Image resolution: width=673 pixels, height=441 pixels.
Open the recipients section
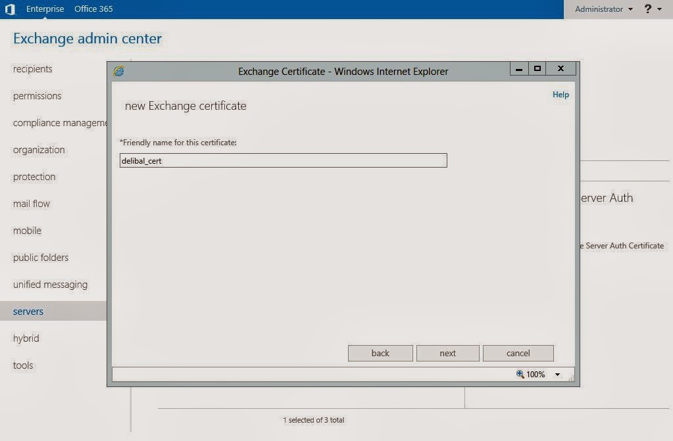coord(33,69)
